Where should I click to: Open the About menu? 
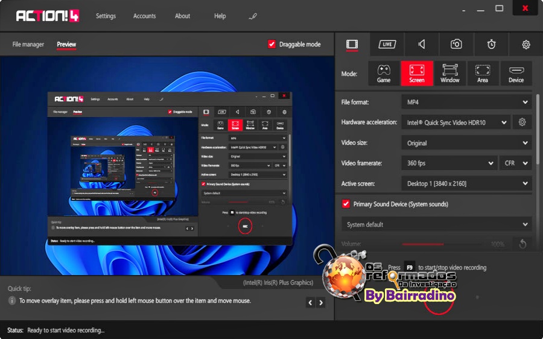click(x=182, y=16)
